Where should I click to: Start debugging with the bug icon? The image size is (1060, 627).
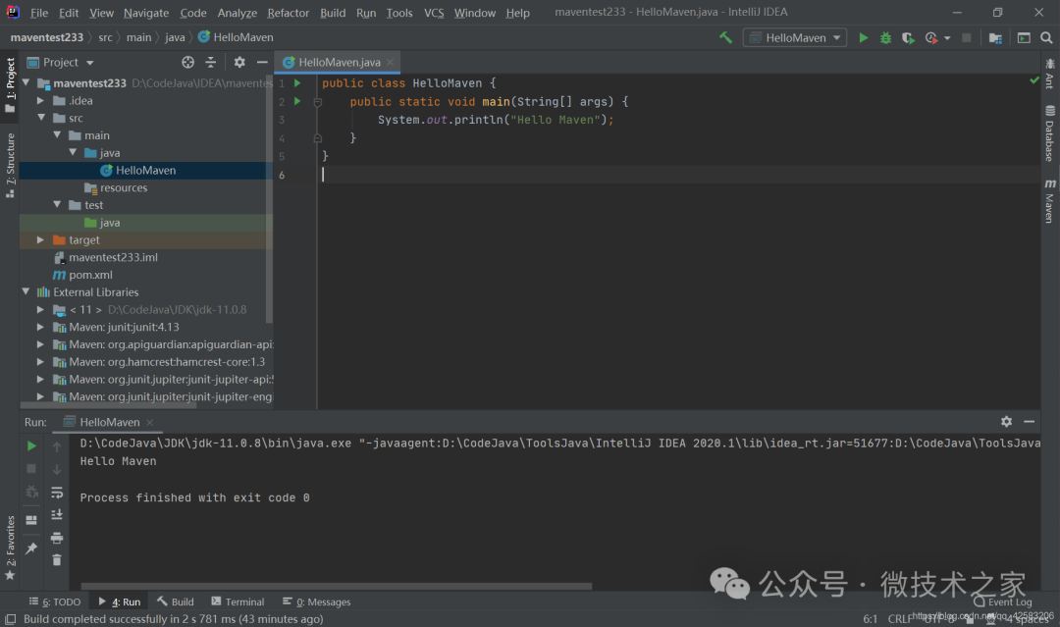[885, 38]
